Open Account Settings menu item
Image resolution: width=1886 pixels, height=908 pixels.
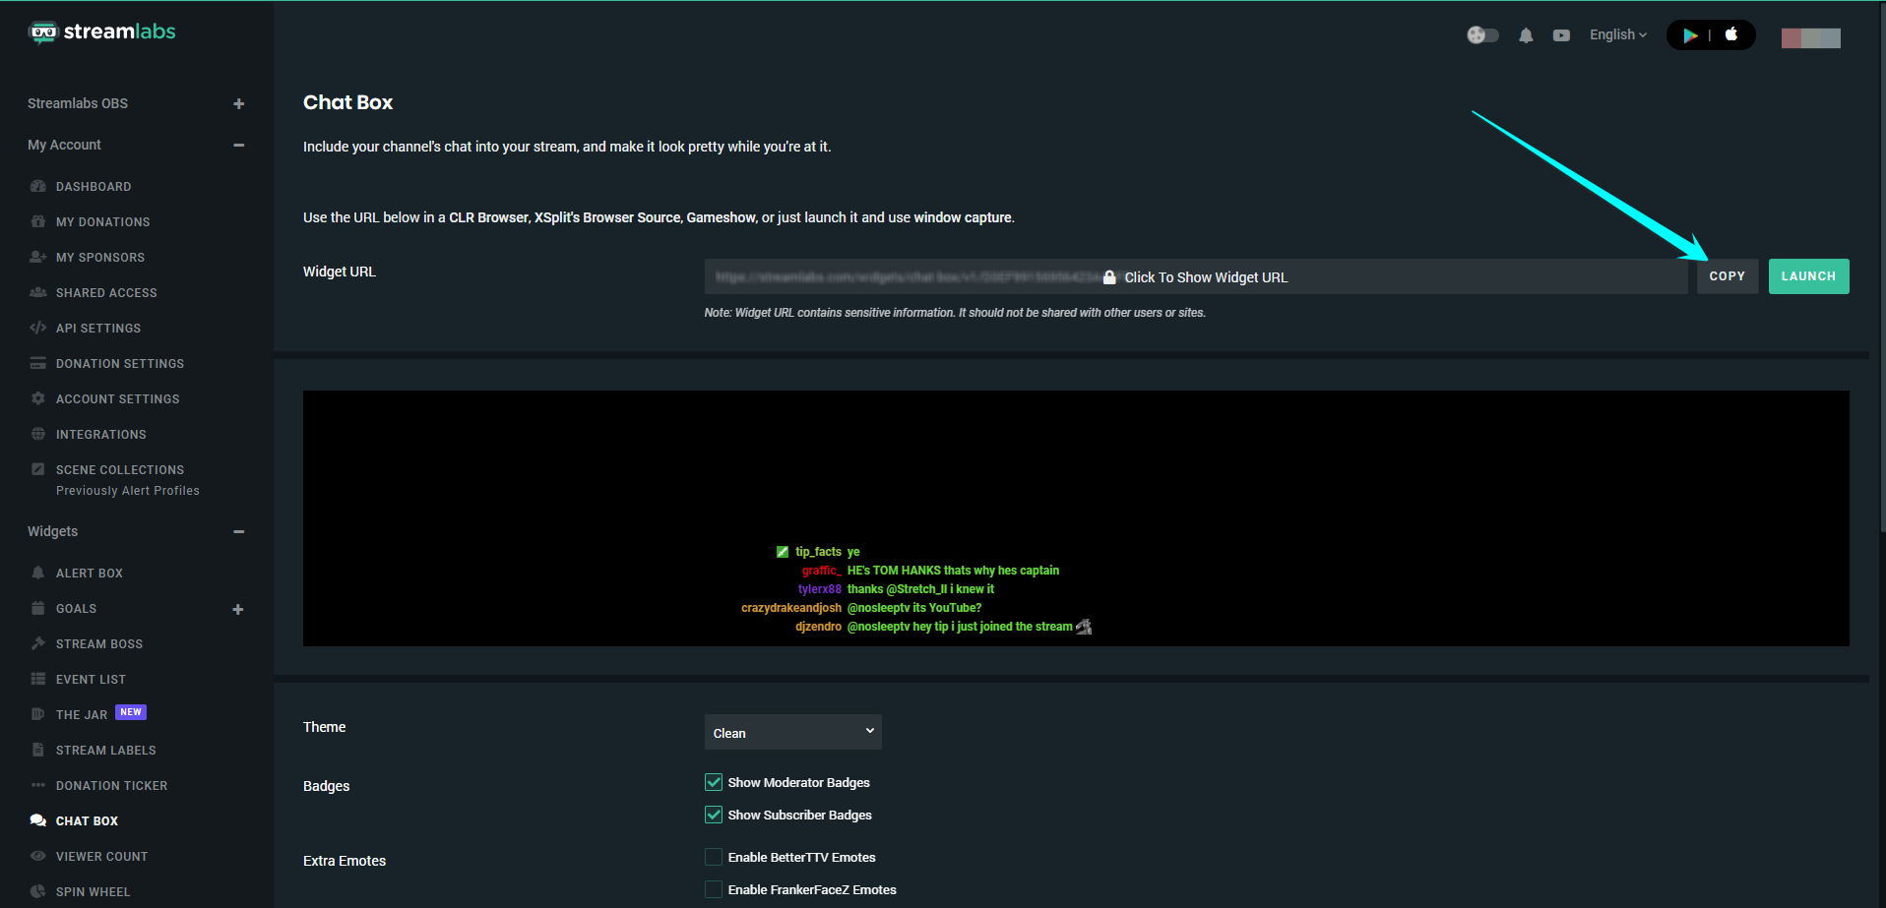118,399
